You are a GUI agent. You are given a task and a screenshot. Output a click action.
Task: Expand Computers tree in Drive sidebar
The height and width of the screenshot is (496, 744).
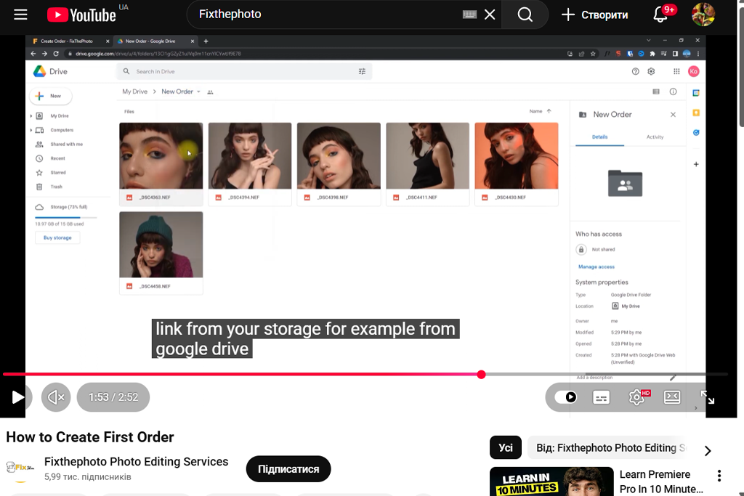[31, 130]
